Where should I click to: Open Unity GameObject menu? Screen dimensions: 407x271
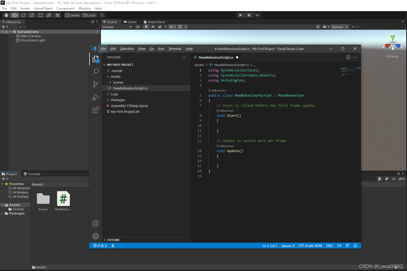pos(43,8)
